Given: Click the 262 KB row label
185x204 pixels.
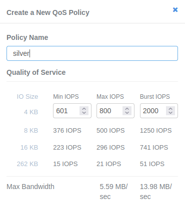Looking at the screenshot, I should (x=27, y=164).
